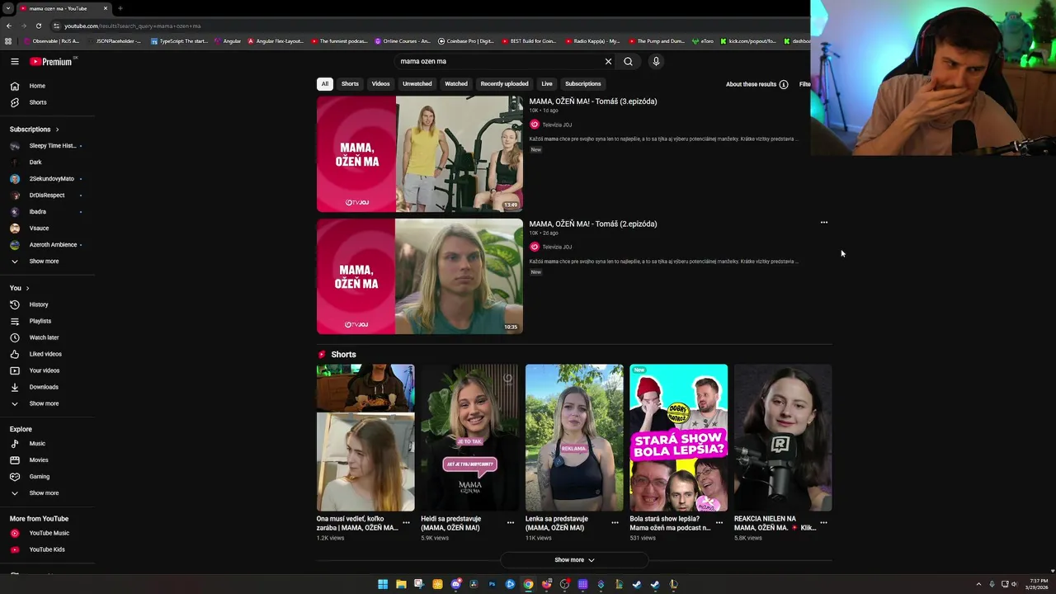1056x594 pixels.
Task: Reload the page in the browser toolbar
Action: point(38,26)
